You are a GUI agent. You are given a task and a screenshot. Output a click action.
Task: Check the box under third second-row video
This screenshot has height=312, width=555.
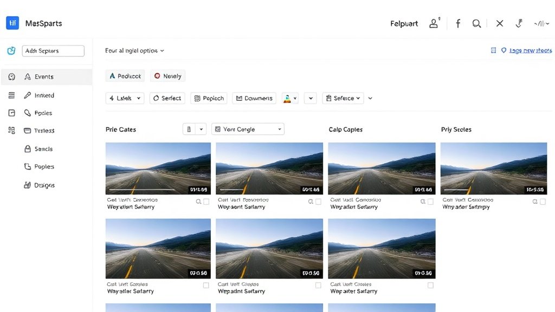[430, 285]
